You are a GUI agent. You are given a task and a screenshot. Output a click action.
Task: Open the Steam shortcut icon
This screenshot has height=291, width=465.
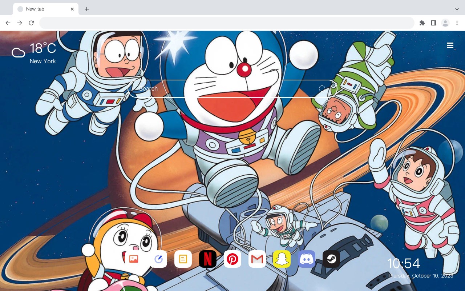[x=331, y=259]
